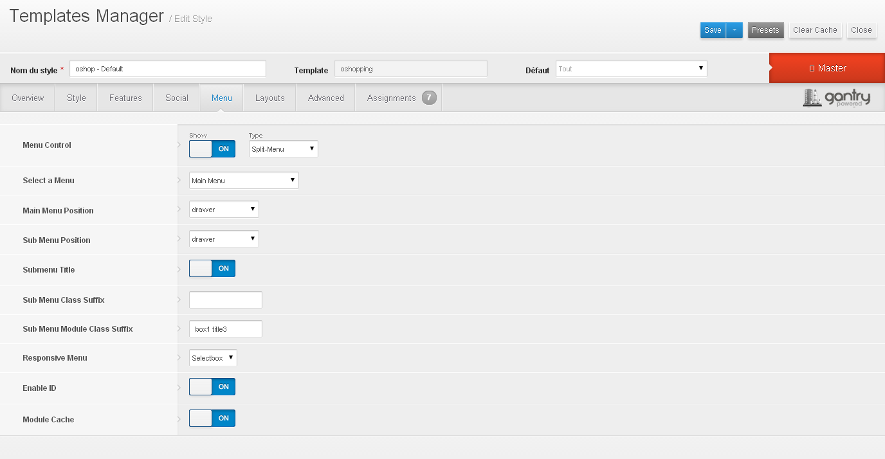This screenshot has width=885, height=459.
Task: Click the Gantry powered logo
Action: point(836,98)
